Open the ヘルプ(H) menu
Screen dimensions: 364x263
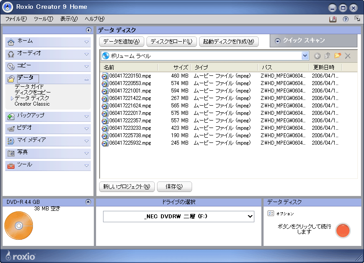pyautogui.click(x=94, y=19)
